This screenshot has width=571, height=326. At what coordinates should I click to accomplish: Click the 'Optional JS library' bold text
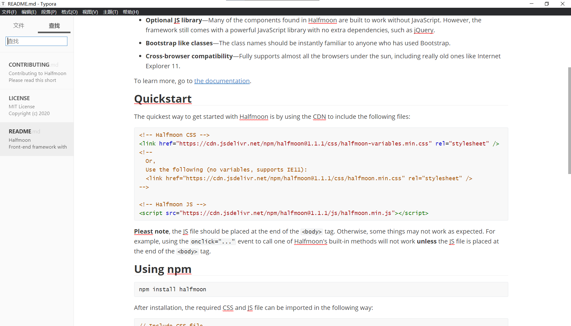tap(174, 20)
